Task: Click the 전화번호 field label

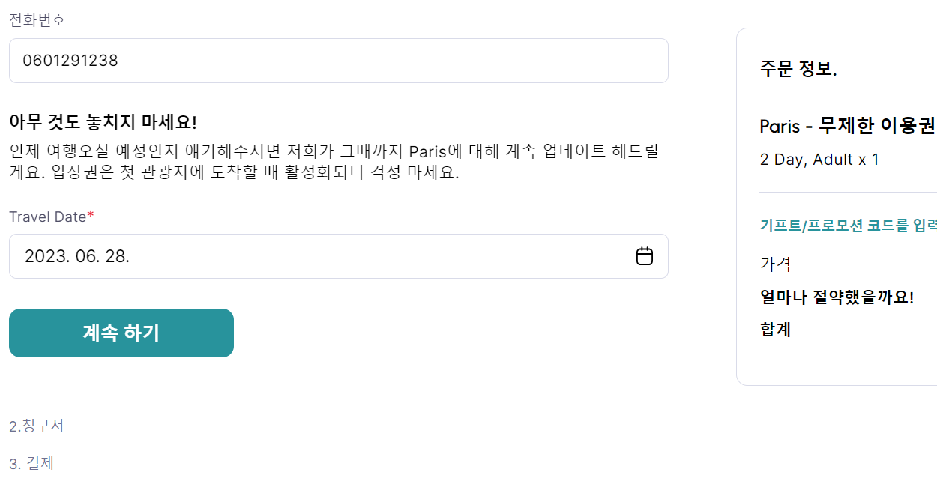Action: 37,20
